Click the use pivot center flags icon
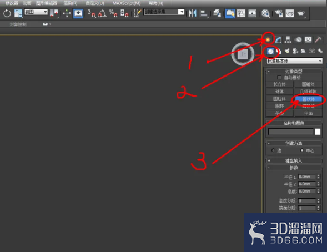Viewport: 327px width, 252px height. click(54, 13)
